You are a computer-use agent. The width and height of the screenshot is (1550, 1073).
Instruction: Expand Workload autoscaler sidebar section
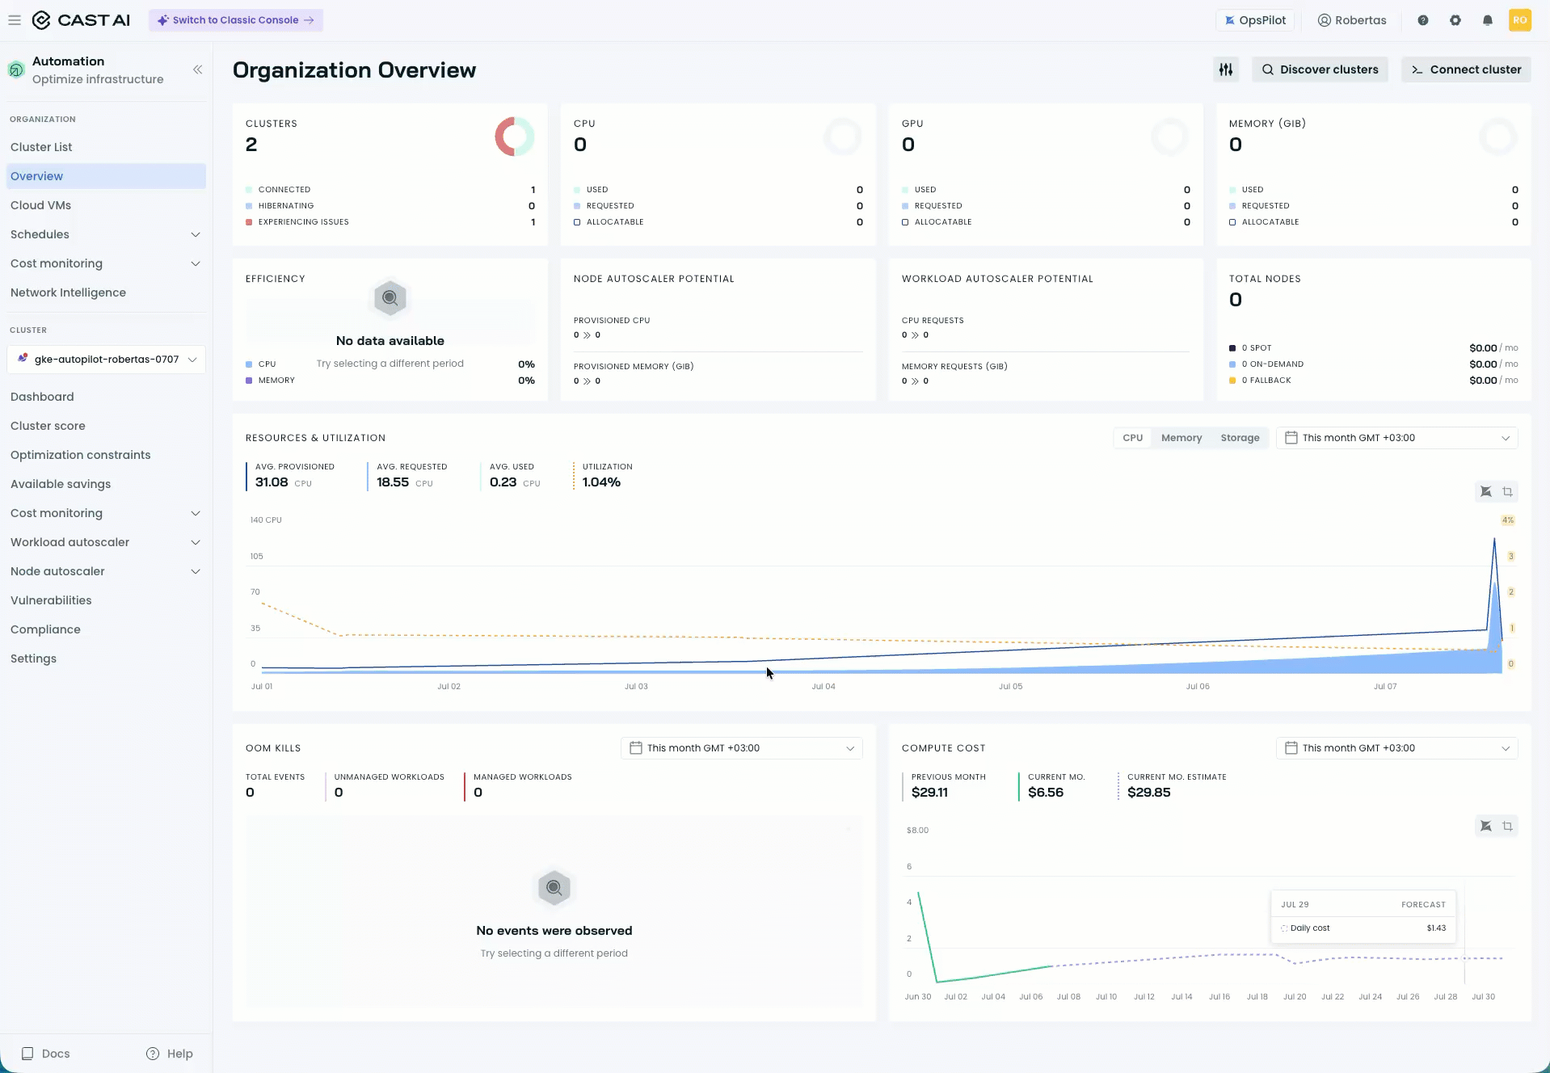click(x=106, y=542)
